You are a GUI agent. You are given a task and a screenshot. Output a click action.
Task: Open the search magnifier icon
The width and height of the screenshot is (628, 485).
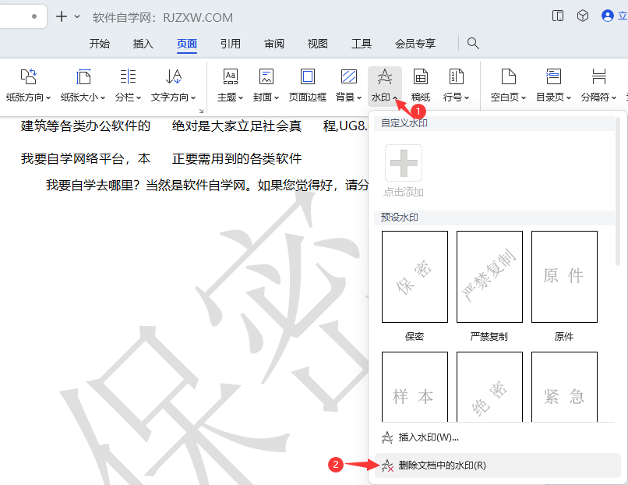pos(473,44)
